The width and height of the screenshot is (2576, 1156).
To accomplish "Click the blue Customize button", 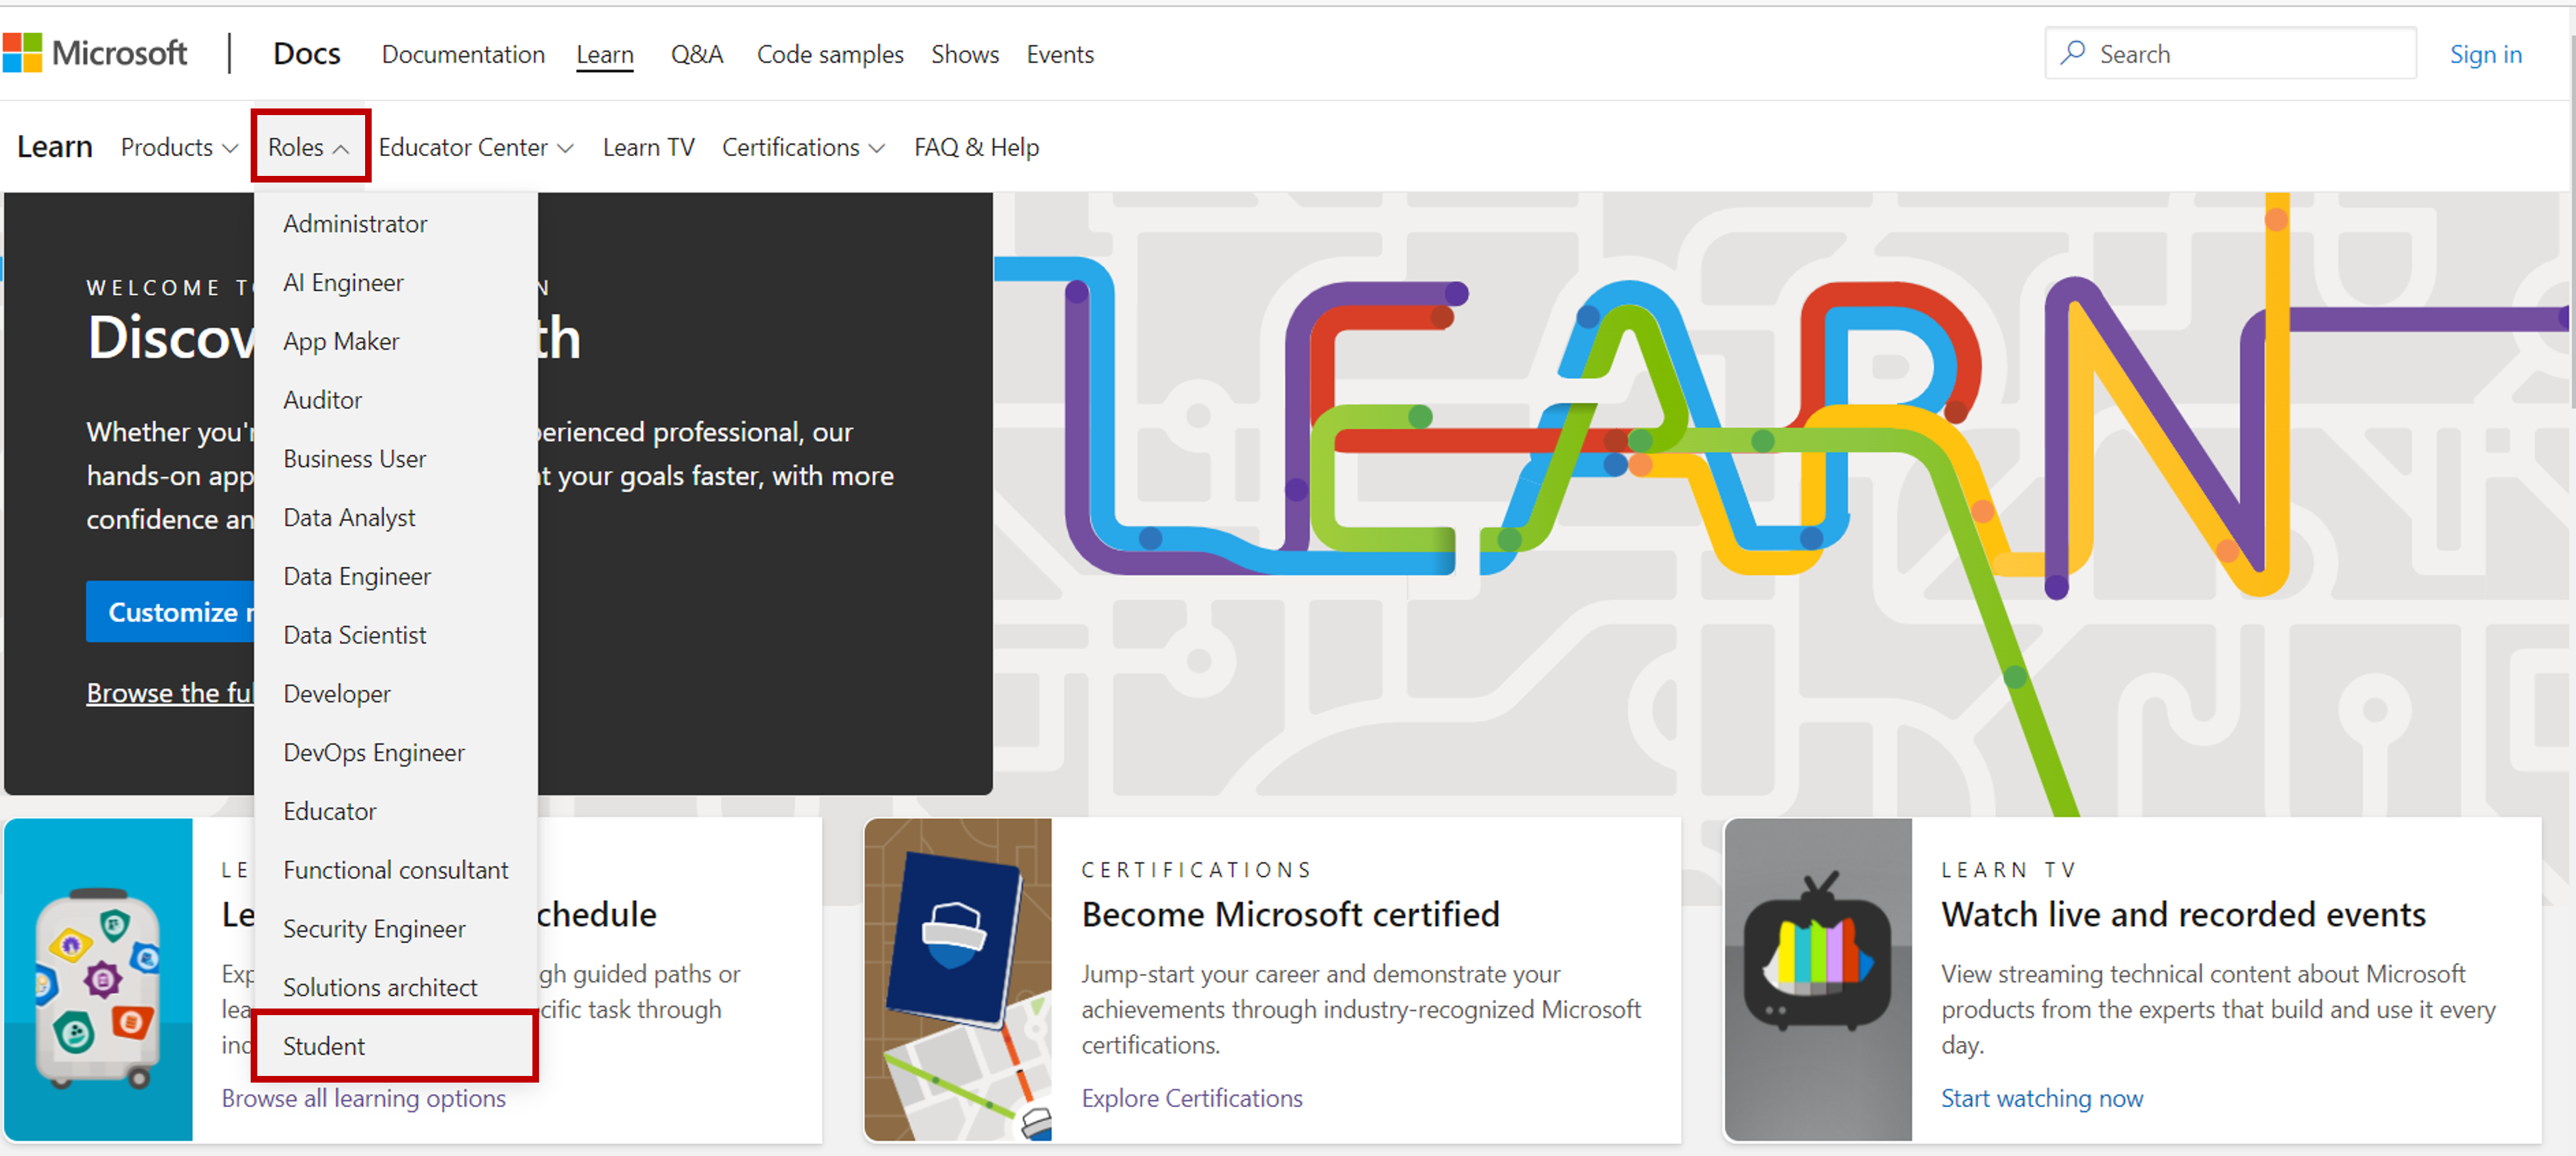I will point(170,611).
